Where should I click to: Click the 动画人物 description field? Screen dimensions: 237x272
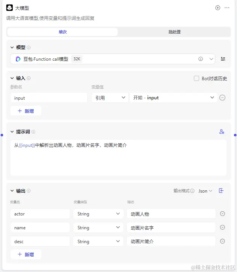tap(171, 214)
